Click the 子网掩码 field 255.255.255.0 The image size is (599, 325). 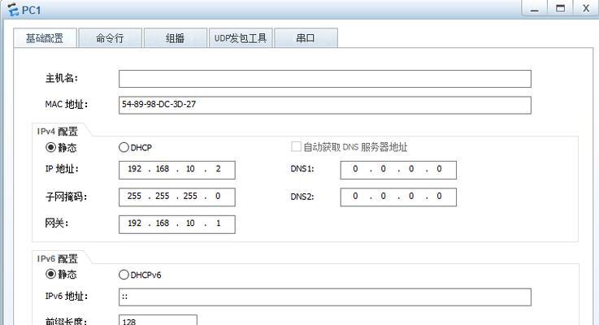(177, 197)
